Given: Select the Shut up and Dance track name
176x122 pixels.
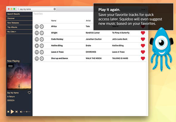Looking at the screenshot, I should click(59, 58).
